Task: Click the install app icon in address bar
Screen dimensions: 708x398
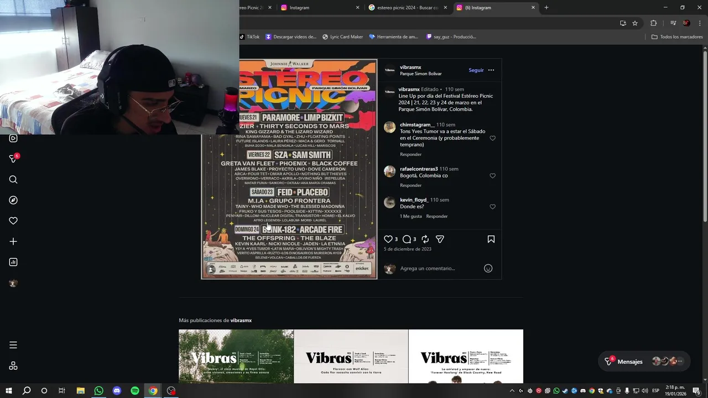Action: 623,23
